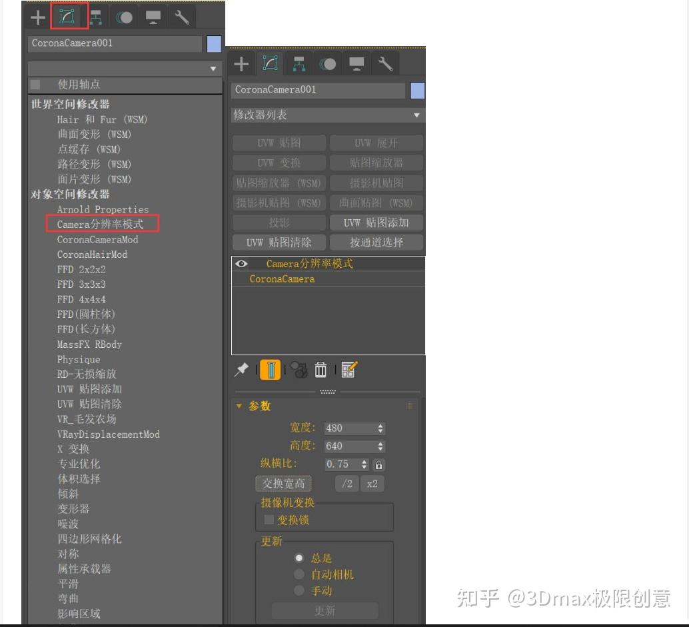Viewport: 689px width, 627px height.
Task: Open Configure Modifier Sets icon
Action: [348, 370]
